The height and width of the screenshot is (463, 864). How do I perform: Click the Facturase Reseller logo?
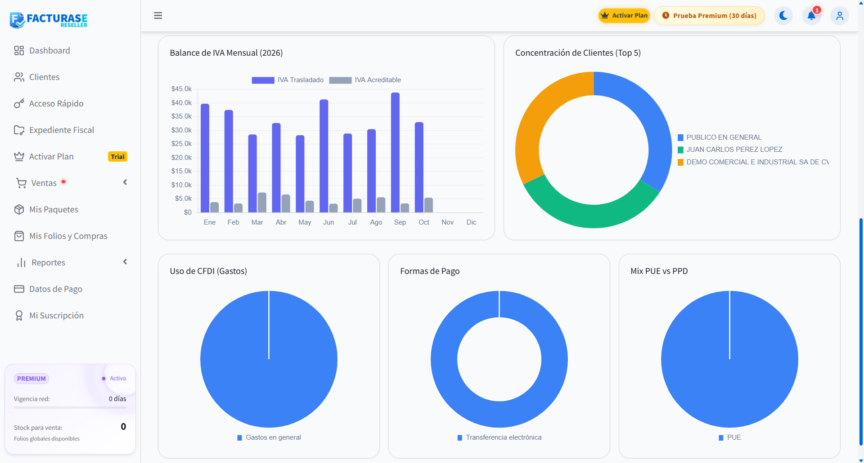[x=49, y=20]
